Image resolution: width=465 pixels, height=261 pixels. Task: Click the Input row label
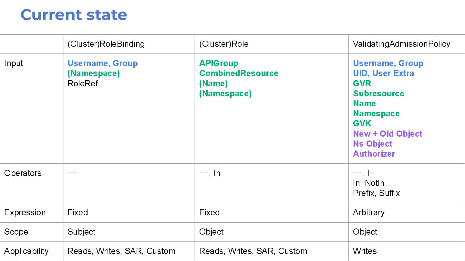14,63
